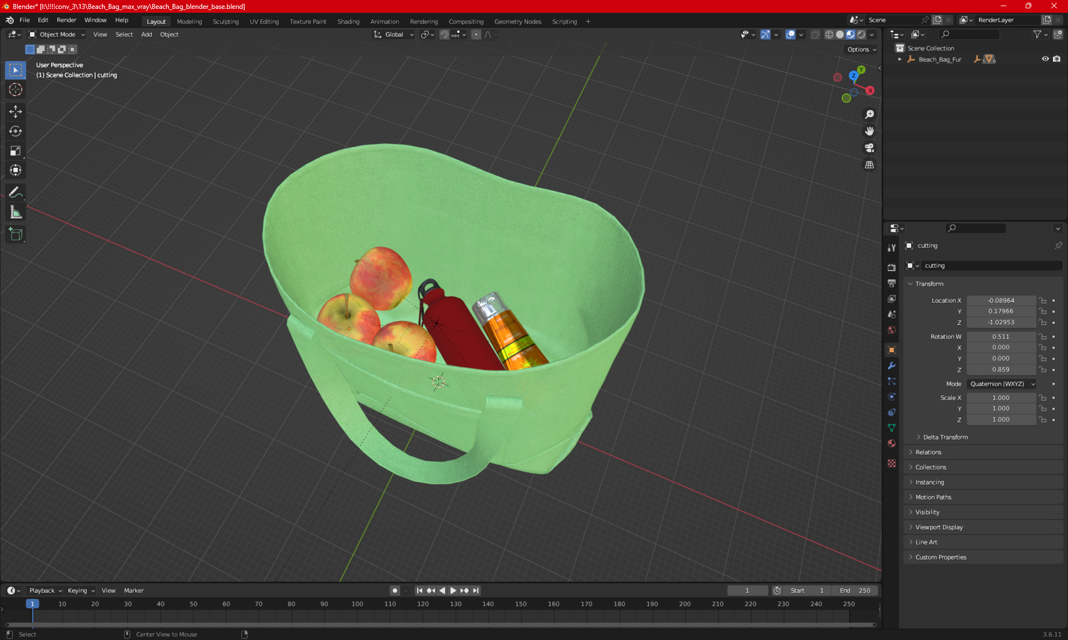Disable Beach_Bag_Fur in renders camera icon
The height and width of the screenshot is (640, 1068).
[1057, 59]
